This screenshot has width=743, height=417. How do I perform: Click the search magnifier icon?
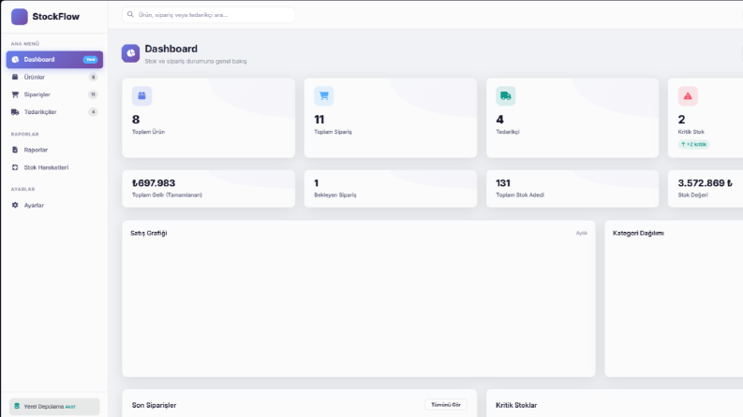click(x=130, y=15)
